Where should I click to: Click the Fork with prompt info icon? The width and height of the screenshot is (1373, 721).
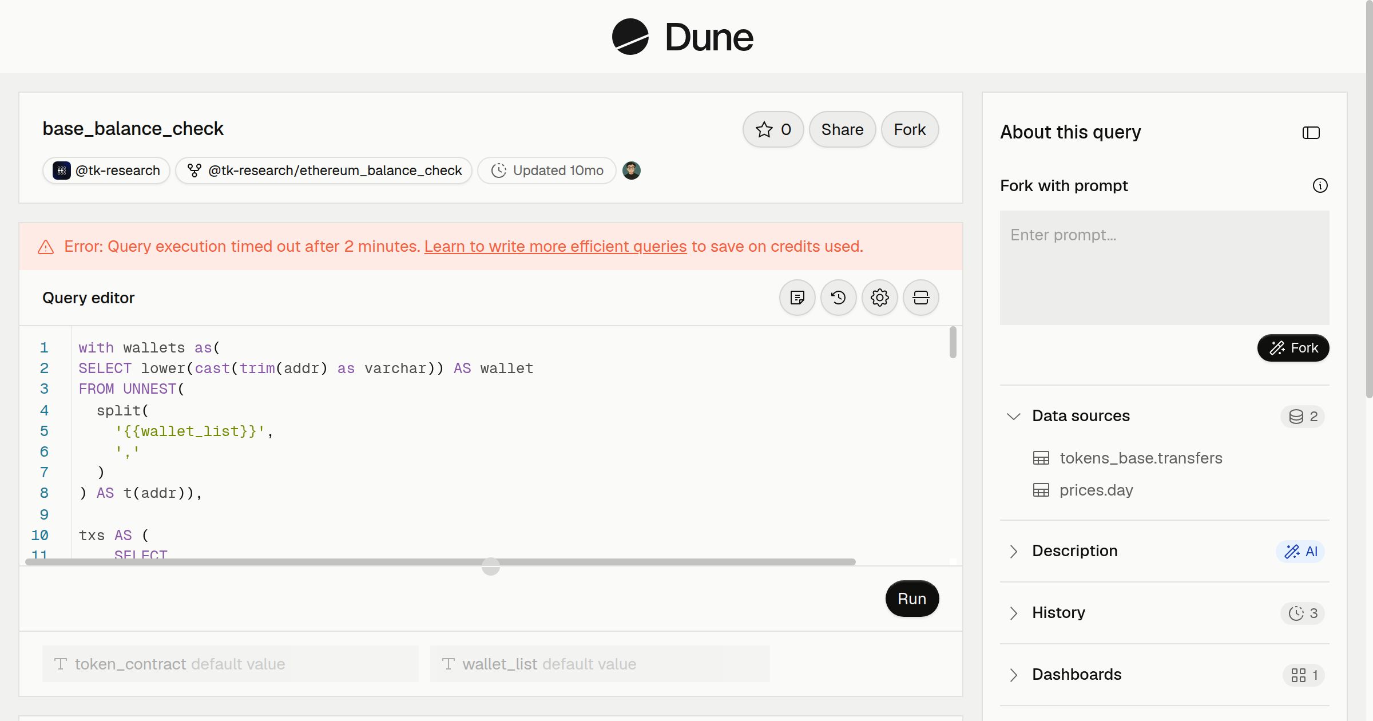[x=1320, y=185]
